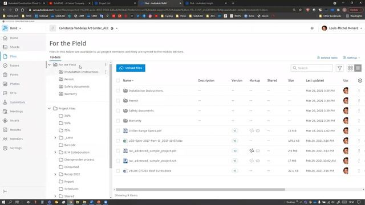Sort by the Name column header
The height and width of the screenshot is (205, 365).
pos(128,81)
